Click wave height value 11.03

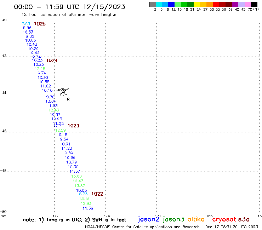point(52,106)
